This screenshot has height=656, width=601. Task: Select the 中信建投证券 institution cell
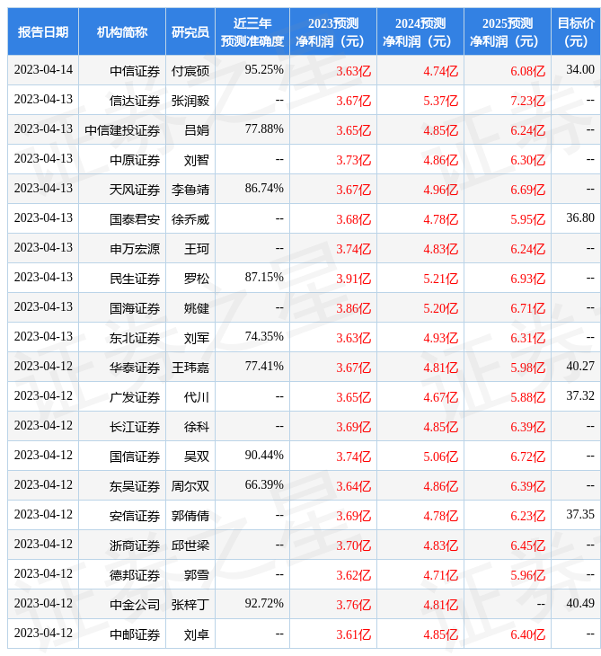(122, 130)
